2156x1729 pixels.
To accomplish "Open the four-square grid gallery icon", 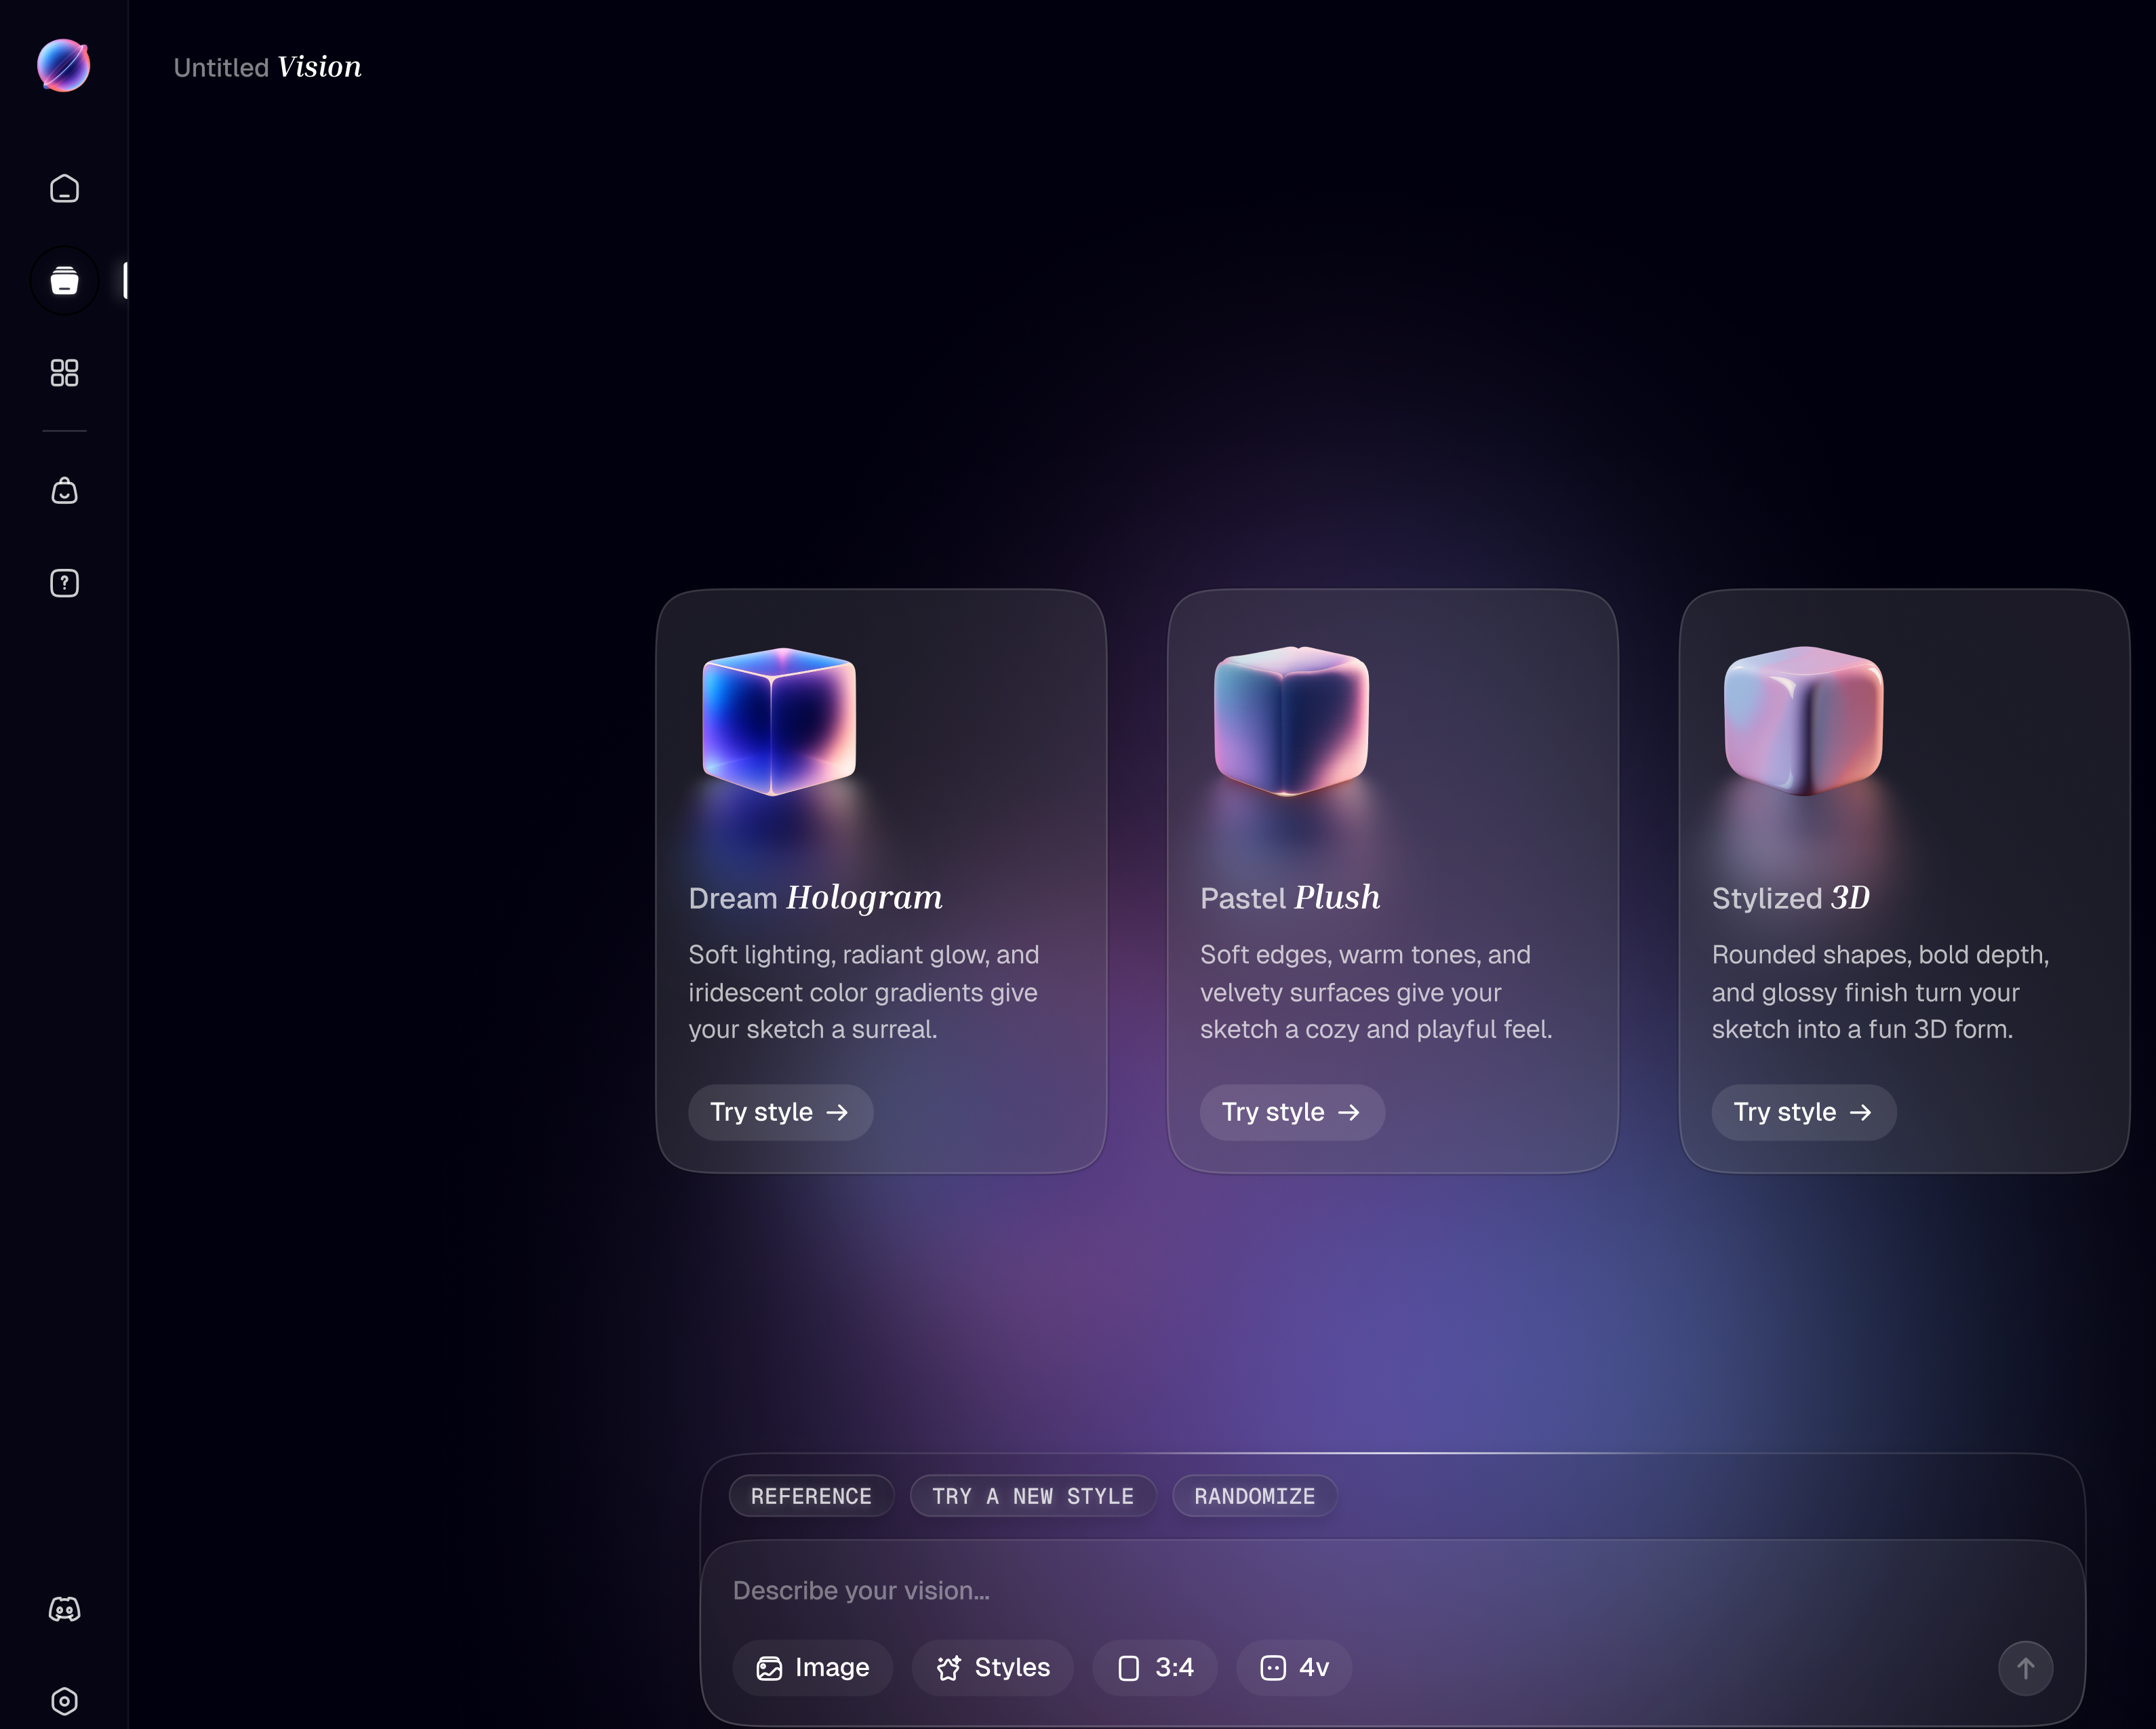I will point(64,373).
